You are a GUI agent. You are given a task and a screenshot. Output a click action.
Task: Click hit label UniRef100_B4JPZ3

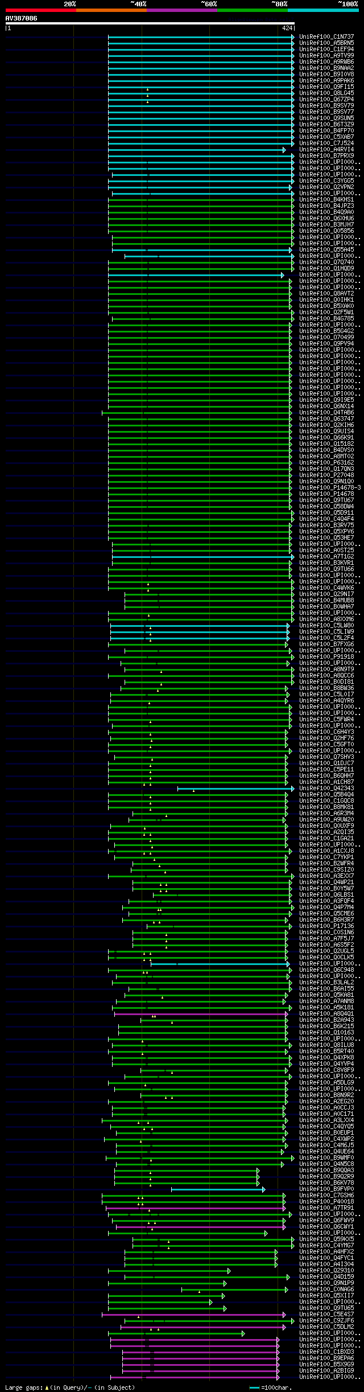(x=326, y=206)
